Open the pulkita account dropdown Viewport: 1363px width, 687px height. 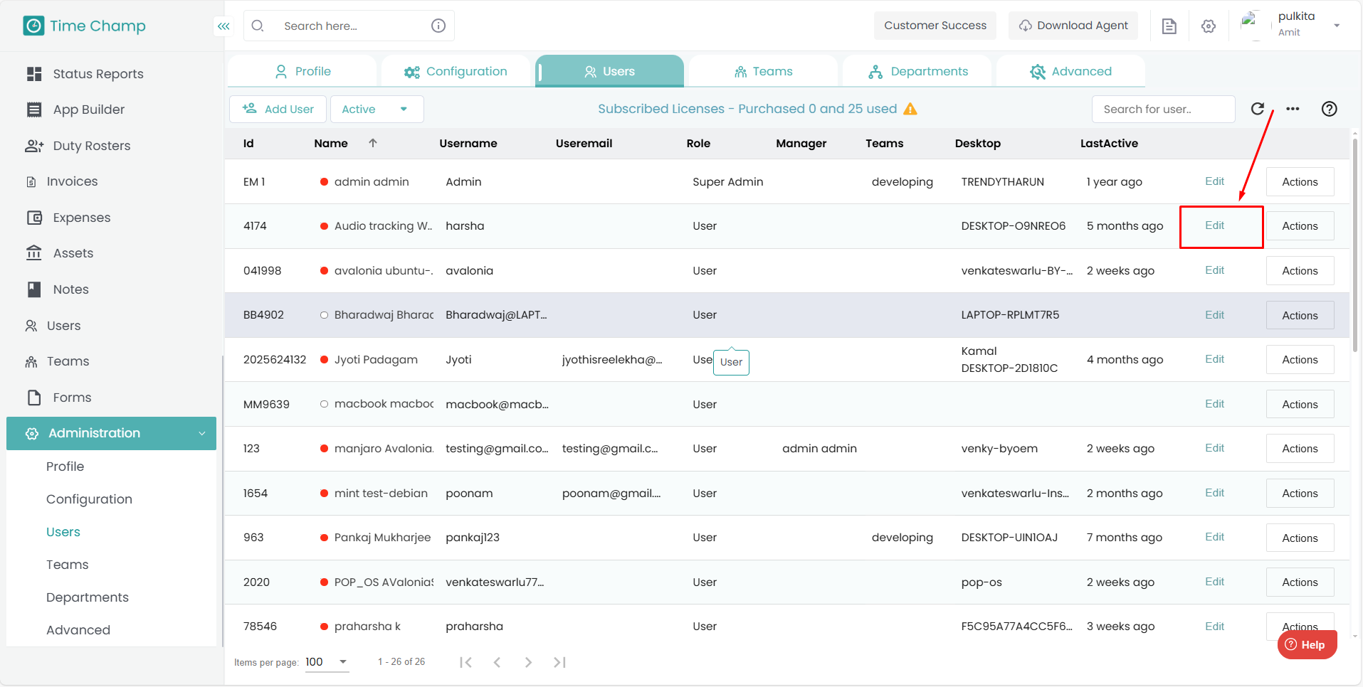pyautogui.click(x=1336, y=26)
